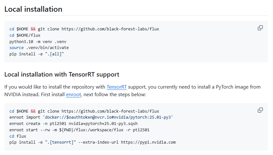This screenshot has height=155, width=273.
Task: Click the "python3.10 -m venv .venv" line
Action: click(38, 41)
